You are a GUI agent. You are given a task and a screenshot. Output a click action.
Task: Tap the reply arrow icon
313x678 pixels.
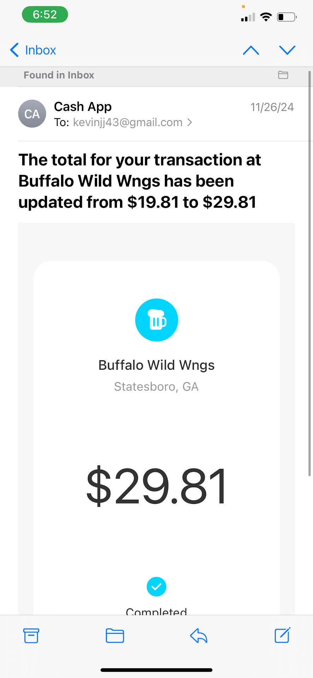tap(199, 636)
